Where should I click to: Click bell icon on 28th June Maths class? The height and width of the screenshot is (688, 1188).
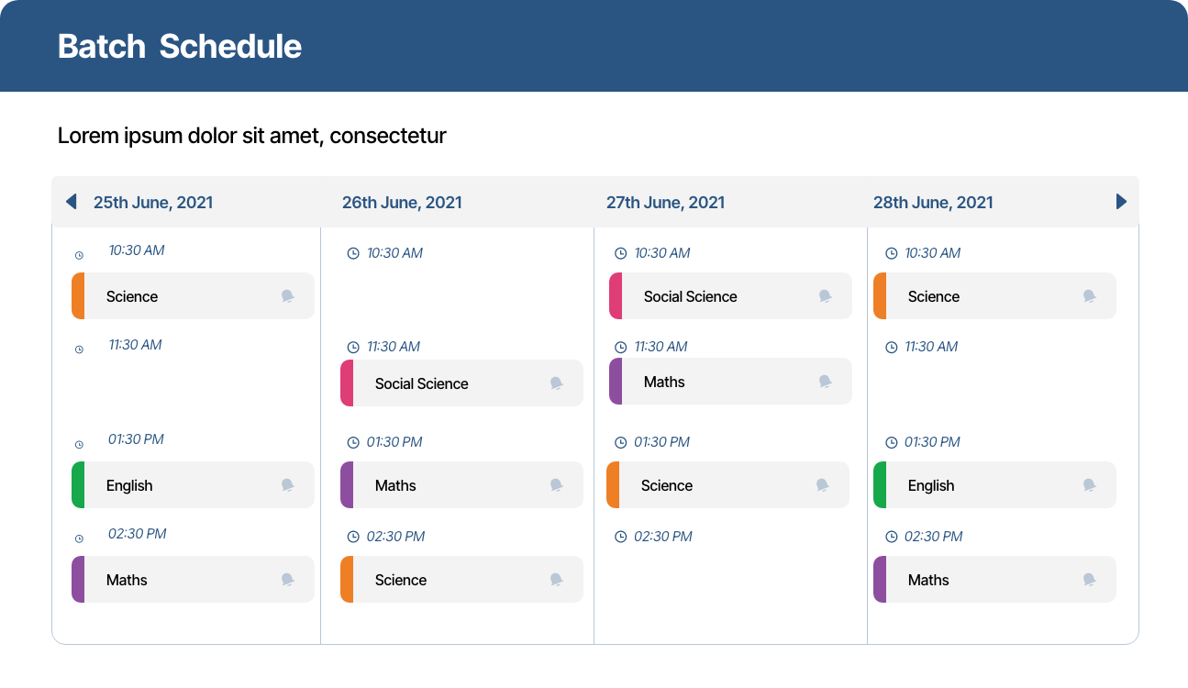click(x=1090, y=580)
